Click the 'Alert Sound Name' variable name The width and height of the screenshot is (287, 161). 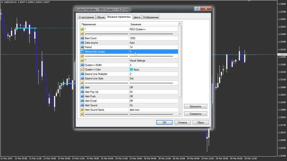pos(95,110)
